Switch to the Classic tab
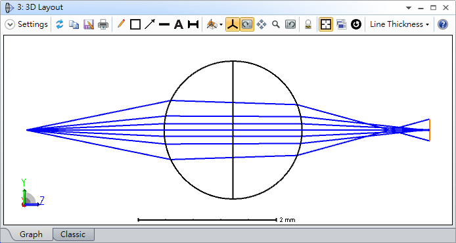The height and width of the screenshot is (243, 456). (x=73, y=234)
